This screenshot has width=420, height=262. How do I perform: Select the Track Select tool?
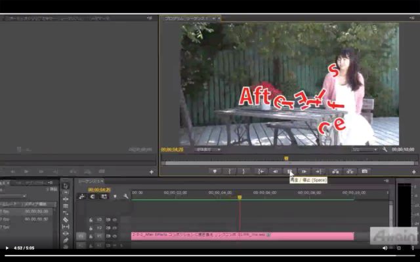(x=66, y=192)
